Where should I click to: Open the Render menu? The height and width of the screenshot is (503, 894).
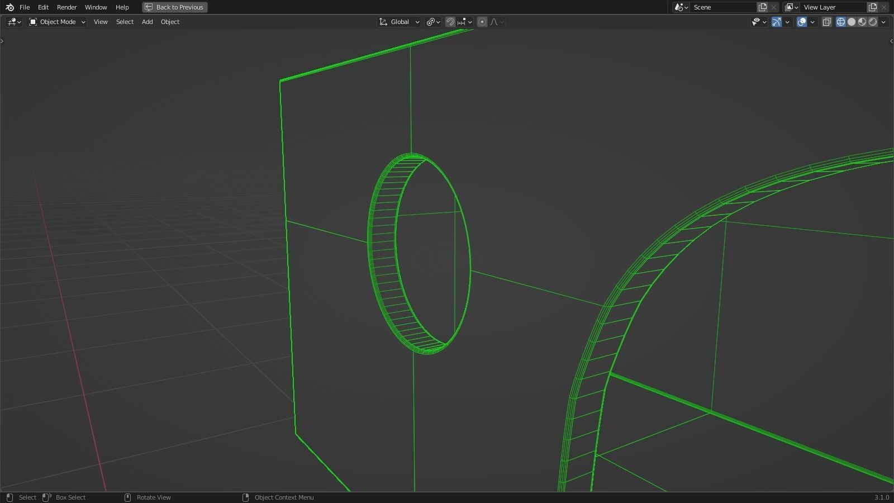pyautogui.click(x=66, y=7)
